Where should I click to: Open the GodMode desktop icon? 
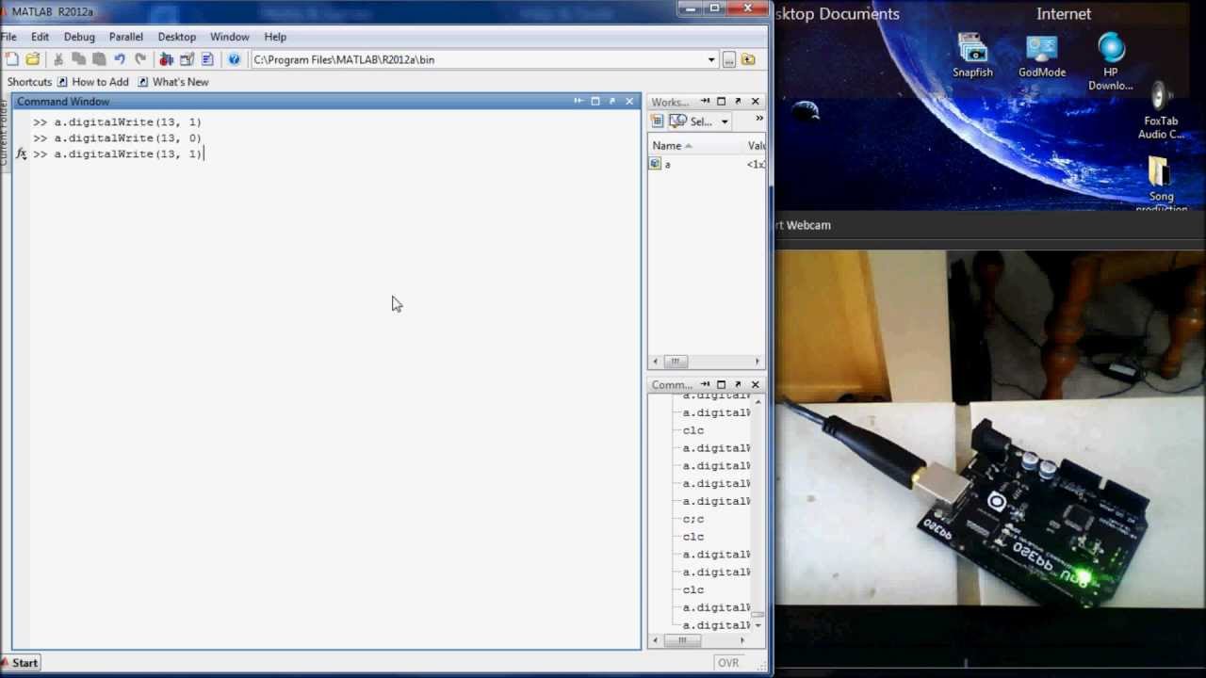point(1042,56)
